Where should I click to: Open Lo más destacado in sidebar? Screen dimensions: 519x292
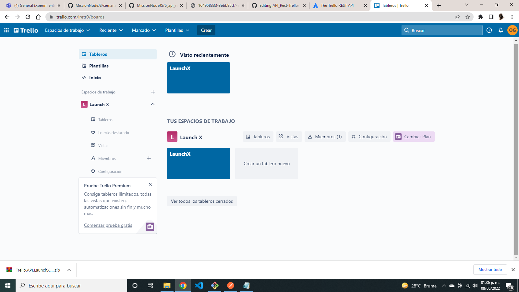click(114, 133)
